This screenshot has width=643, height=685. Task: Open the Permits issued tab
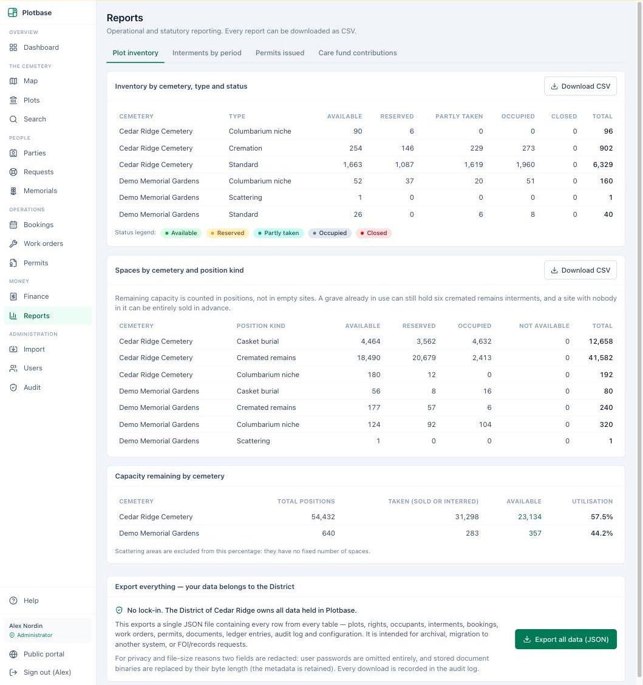(279, 53)
